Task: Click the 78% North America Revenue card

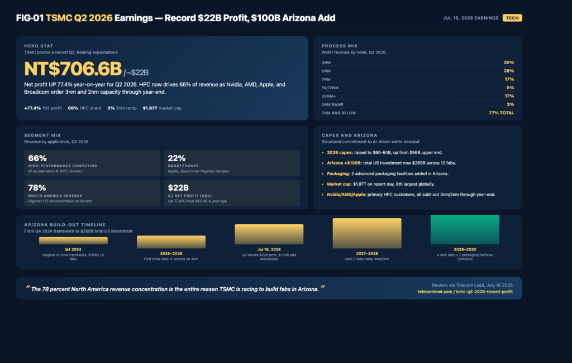Action: pyautogui.click(x=92, y=193)
